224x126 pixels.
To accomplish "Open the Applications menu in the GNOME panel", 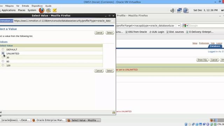I will tap(8, 10).
